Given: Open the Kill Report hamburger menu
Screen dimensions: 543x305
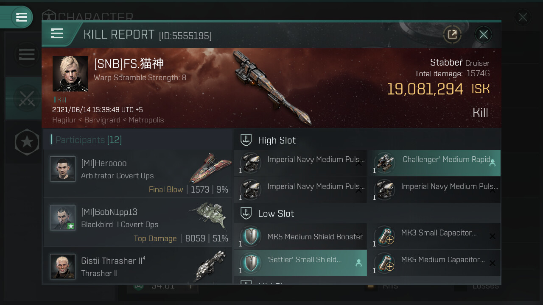Looking at the screenshot, I should pyautogui.click(x=57, y=33).
